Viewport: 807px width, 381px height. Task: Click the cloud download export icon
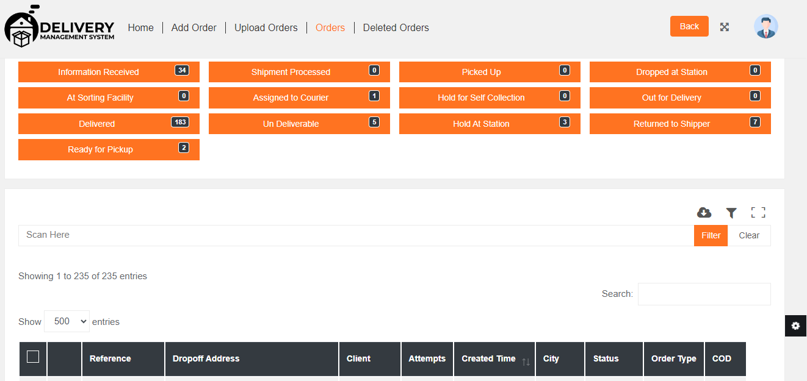pos(704,213)
